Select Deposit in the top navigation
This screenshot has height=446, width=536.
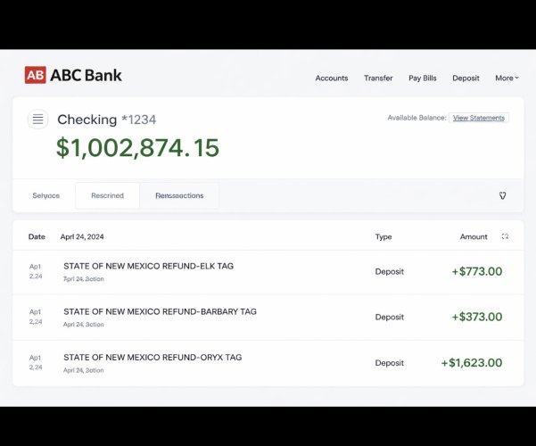click(x=466, y=78)
